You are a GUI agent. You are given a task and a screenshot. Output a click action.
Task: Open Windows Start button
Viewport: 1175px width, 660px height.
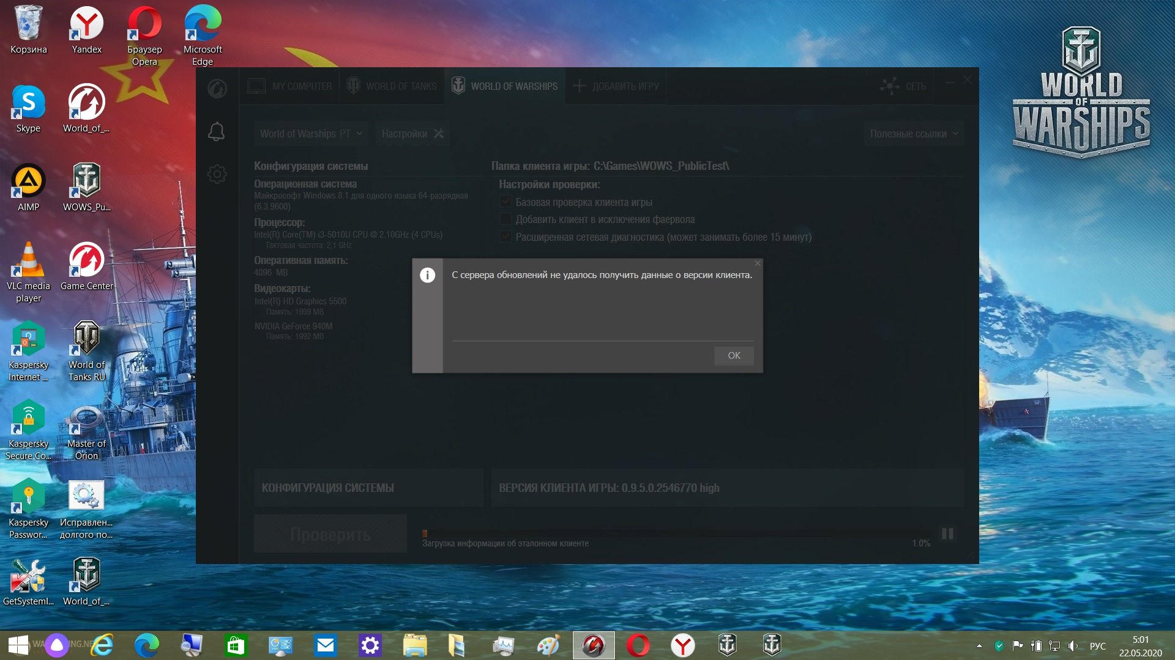(x=18, y=645)
